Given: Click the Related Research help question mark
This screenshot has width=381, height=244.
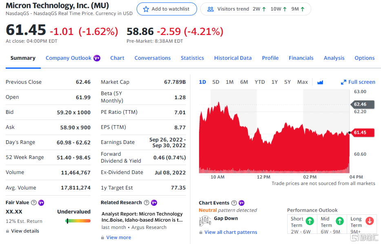Looking at the screenshot, I should (146, 203).
